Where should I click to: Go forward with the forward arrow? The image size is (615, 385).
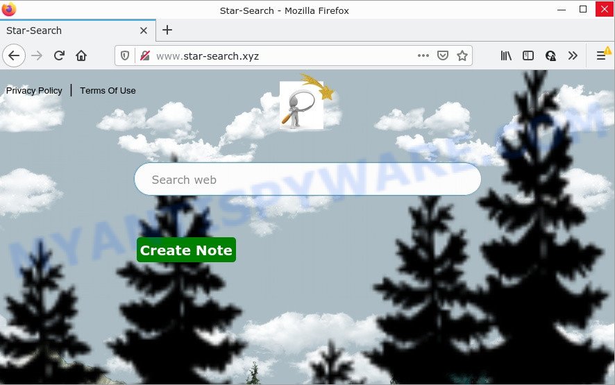(37, 55)
